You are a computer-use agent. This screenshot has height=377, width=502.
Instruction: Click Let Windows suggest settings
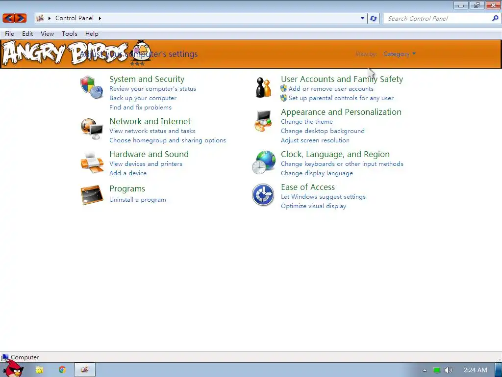(324, 197)
